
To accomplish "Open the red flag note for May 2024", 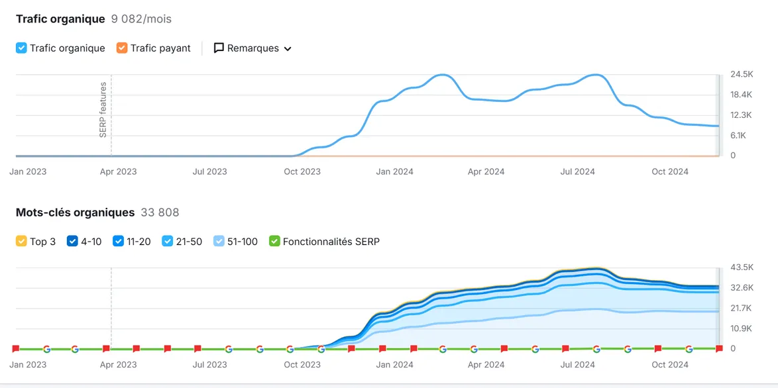I will [504, 348].
